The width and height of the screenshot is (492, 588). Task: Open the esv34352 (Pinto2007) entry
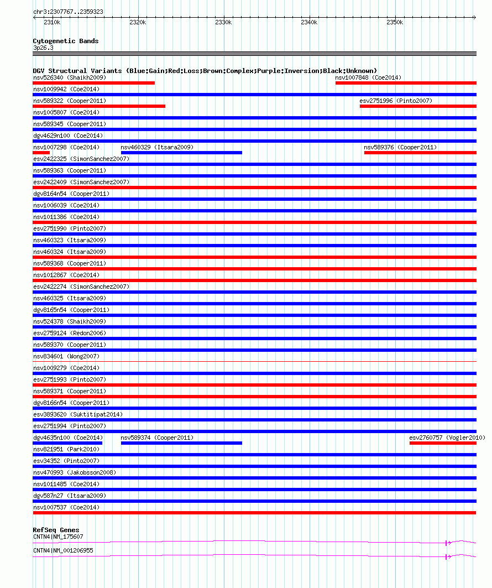pos(66,461)
